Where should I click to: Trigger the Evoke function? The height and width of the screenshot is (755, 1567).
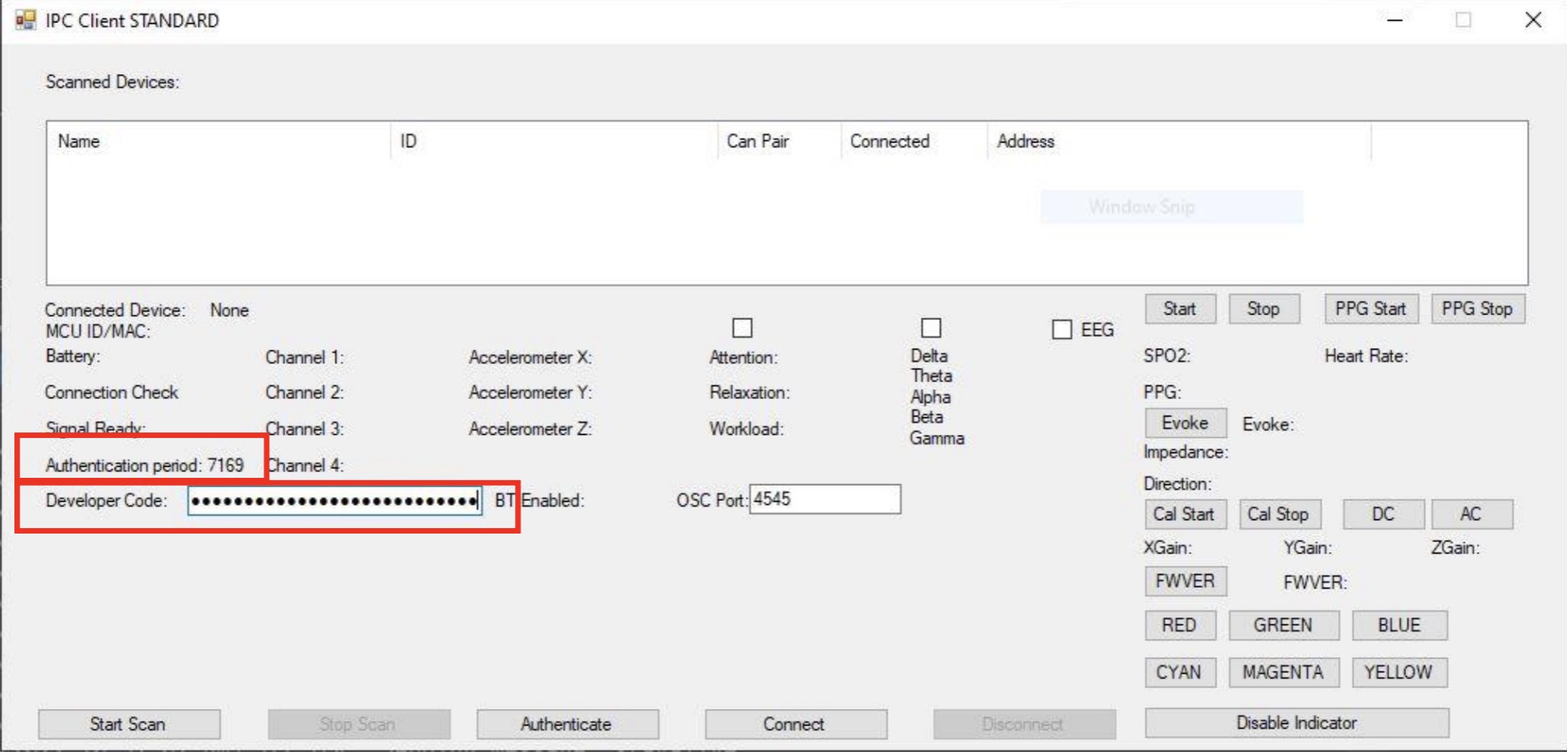(x=1185, y=423)
